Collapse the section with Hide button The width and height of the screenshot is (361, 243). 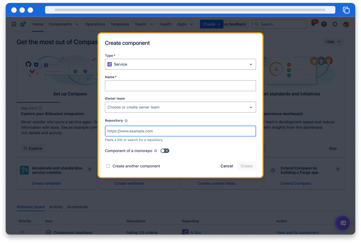click(x=333, y=42)
